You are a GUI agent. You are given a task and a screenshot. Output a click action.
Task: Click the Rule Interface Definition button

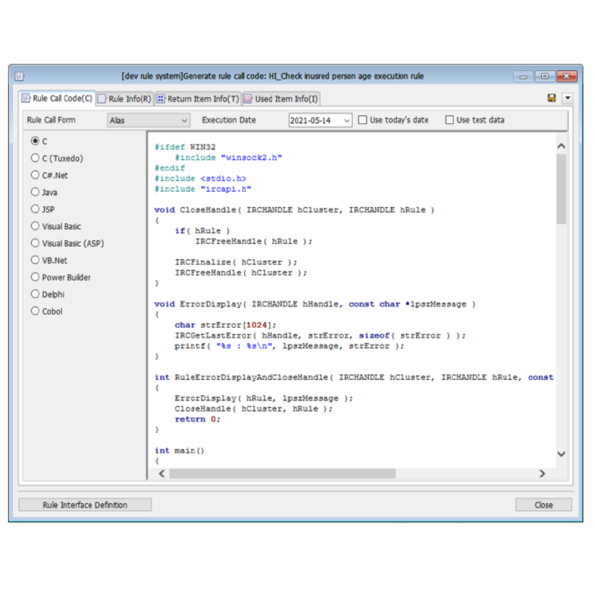pyautogui.click(x=84, y=505)
